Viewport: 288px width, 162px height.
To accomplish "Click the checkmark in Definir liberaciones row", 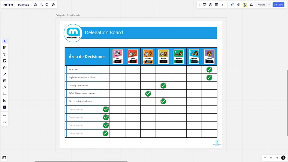I will click(148, 94).
